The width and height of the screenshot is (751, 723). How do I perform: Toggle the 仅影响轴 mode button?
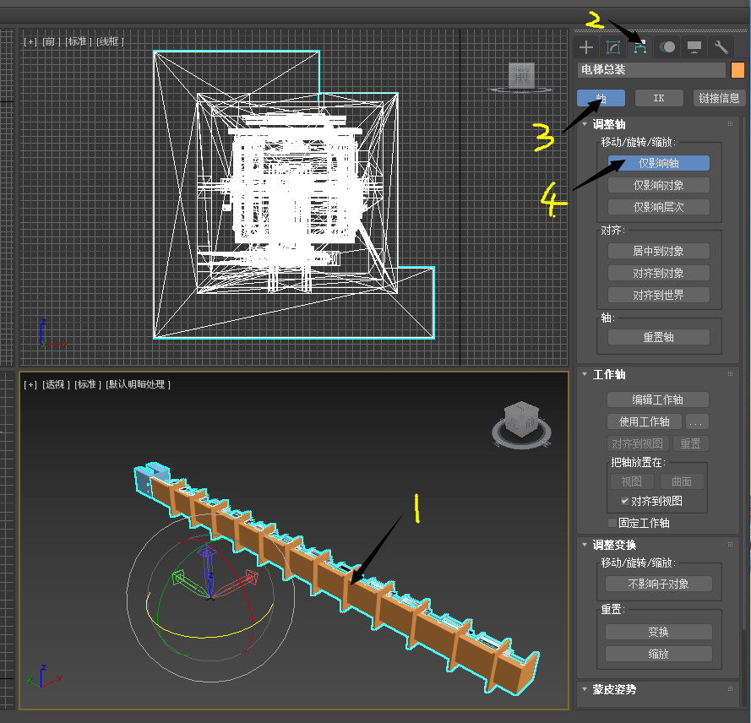click(x=658, y=162)
